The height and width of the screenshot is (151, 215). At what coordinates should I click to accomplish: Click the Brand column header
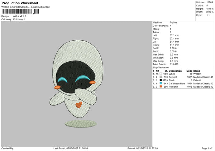197,71
